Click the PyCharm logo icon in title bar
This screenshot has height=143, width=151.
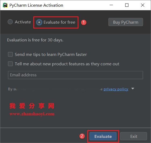coord(5,5)
